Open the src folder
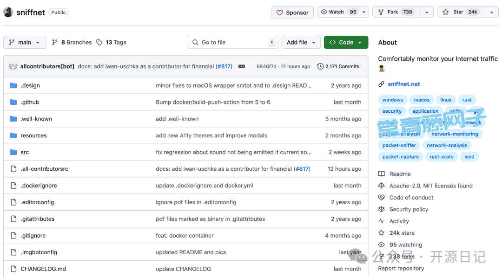Image resolution: width=502 pixels, height=277 pixels. pyautogui.click(x=25, y=152)
